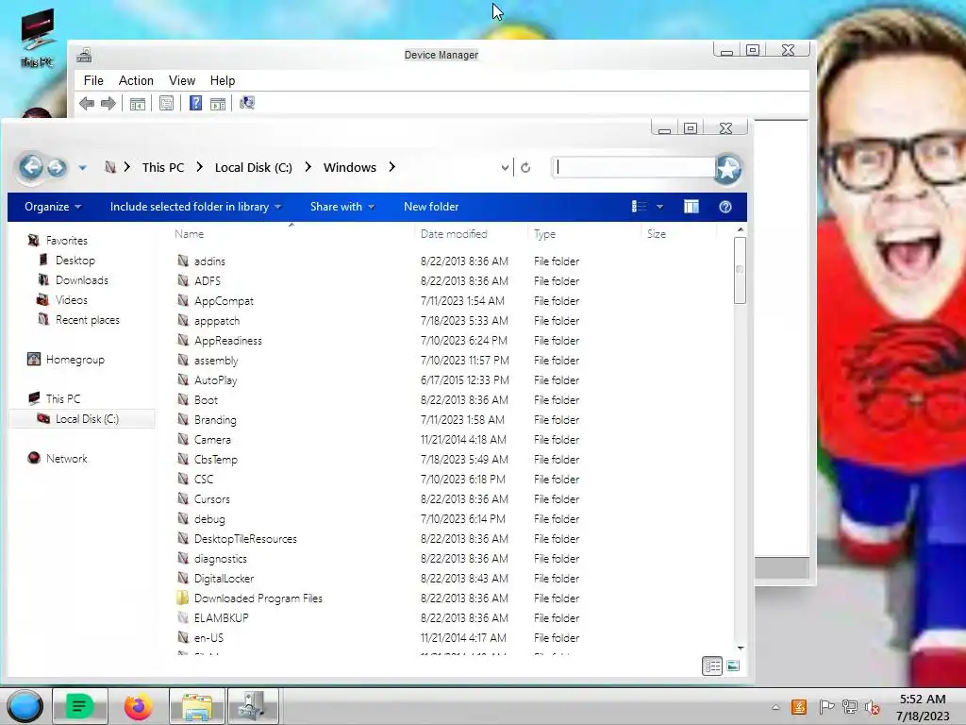Open the Action menu in Device Manager
Viewport: 966px width, 725px height.
click(136, 81)
